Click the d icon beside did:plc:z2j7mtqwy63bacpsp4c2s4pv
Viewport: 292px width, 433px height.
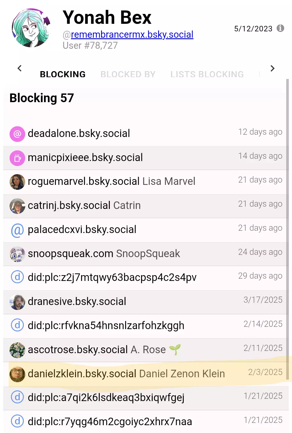pyautogui.click(x=17, y=277)
